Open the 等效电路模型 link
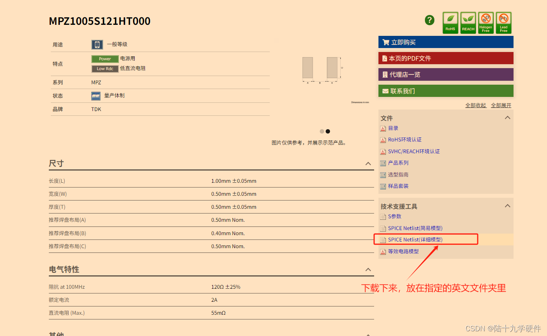This screenshot has width=547, height=336. point(403,252)
